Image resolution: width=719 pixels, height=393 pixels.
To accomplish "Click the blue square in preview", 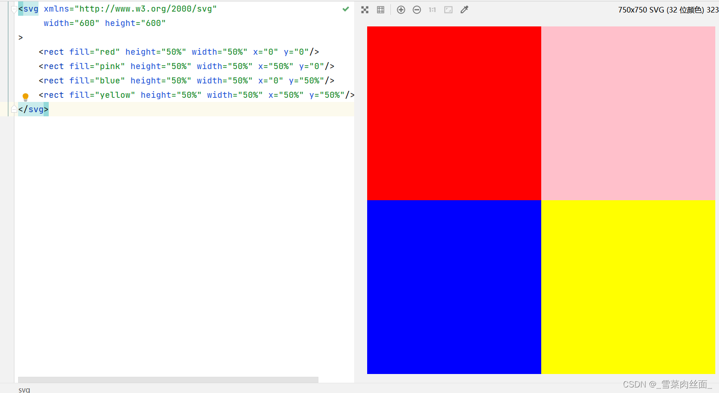I will point(454,287).
